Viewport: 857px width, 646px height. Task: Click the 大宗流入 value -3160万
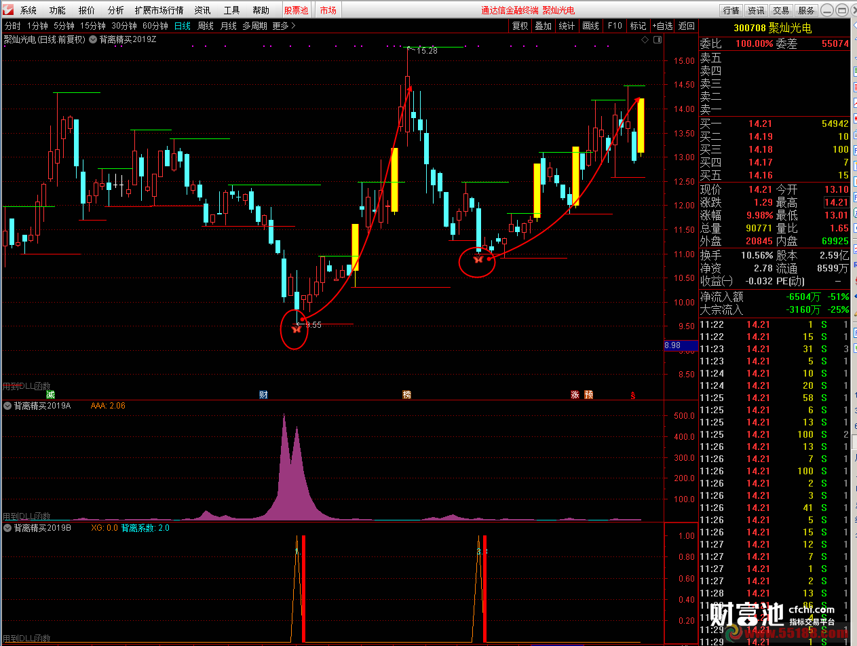point(803,309)
